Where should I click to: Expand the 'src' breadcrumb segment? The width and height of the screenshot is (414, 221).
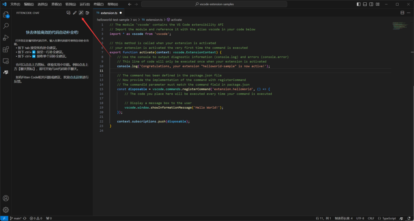(x=135, y=19)
